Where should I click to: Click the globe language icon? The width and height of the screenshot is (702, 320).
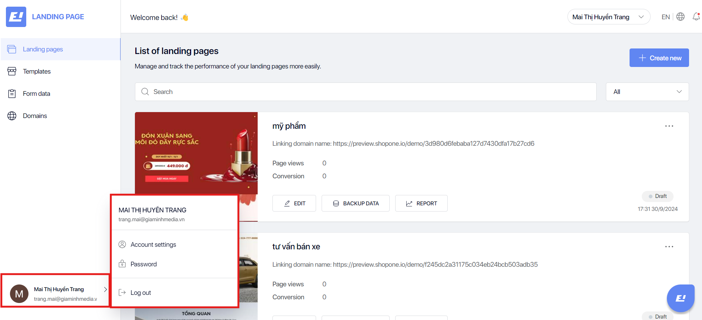click(681, 17)
